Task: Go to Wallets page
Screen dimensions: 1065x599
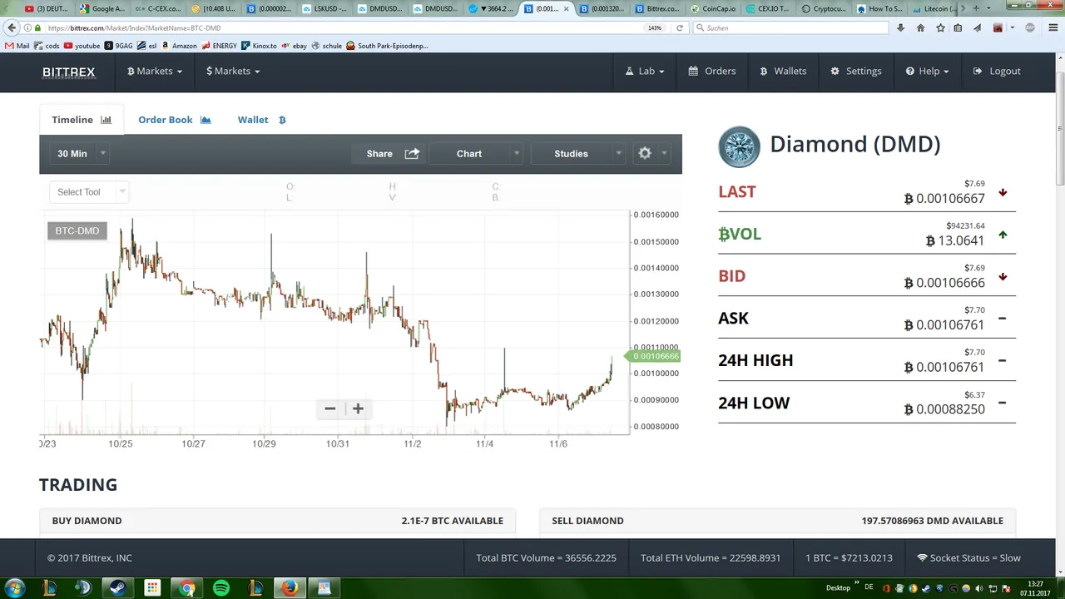Action: tap(783, 71)
